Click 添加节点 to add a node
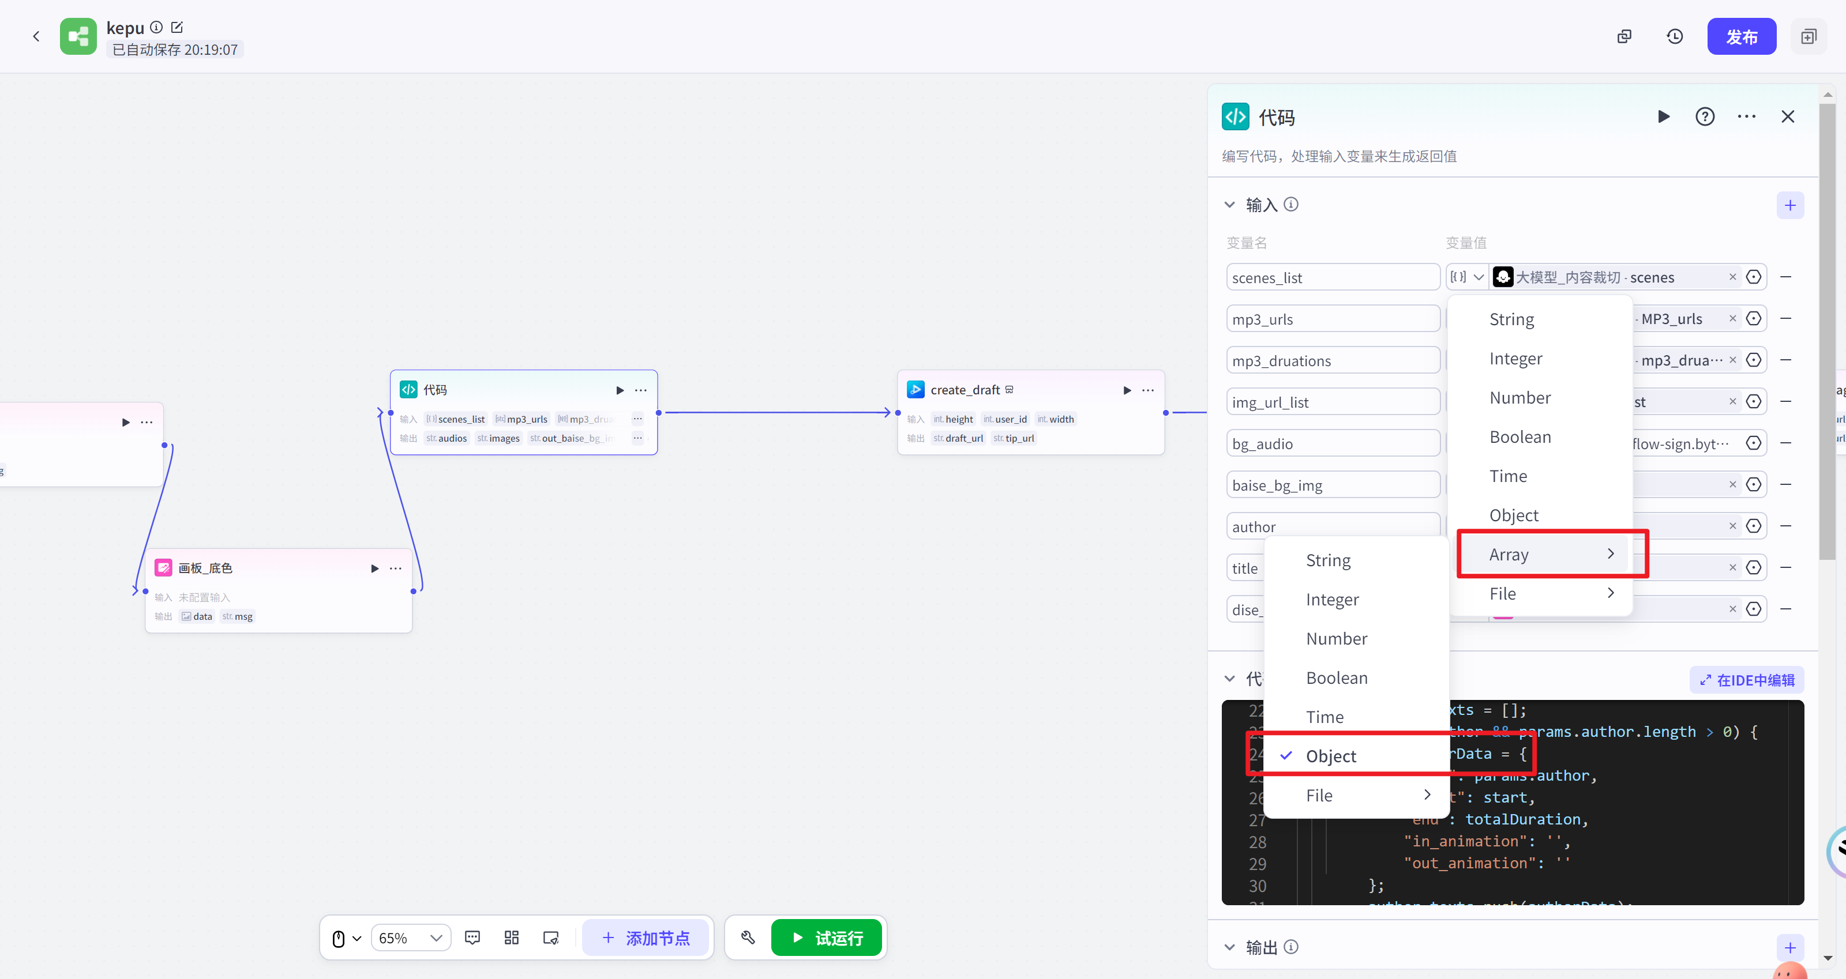 [646, 938]
